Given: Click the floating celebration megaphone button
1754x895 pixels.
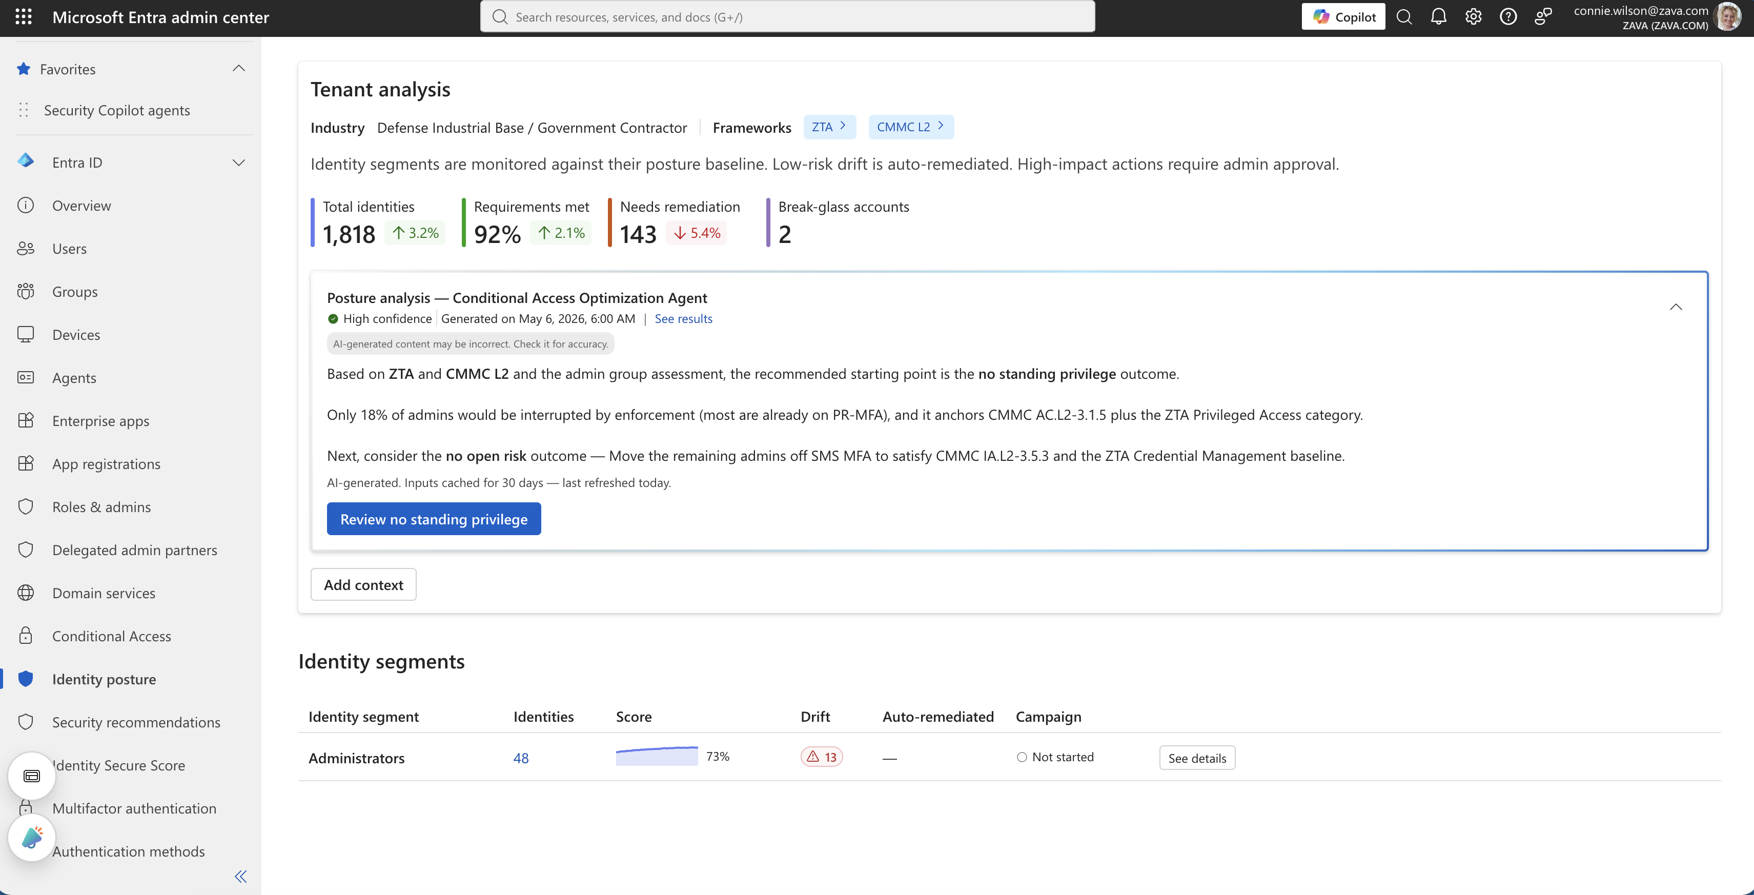Looking at the screenshot, I should (31, 837).
